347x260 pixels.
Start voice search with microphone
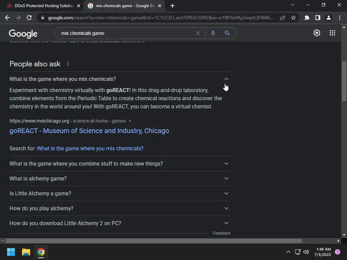coord(213,33)
